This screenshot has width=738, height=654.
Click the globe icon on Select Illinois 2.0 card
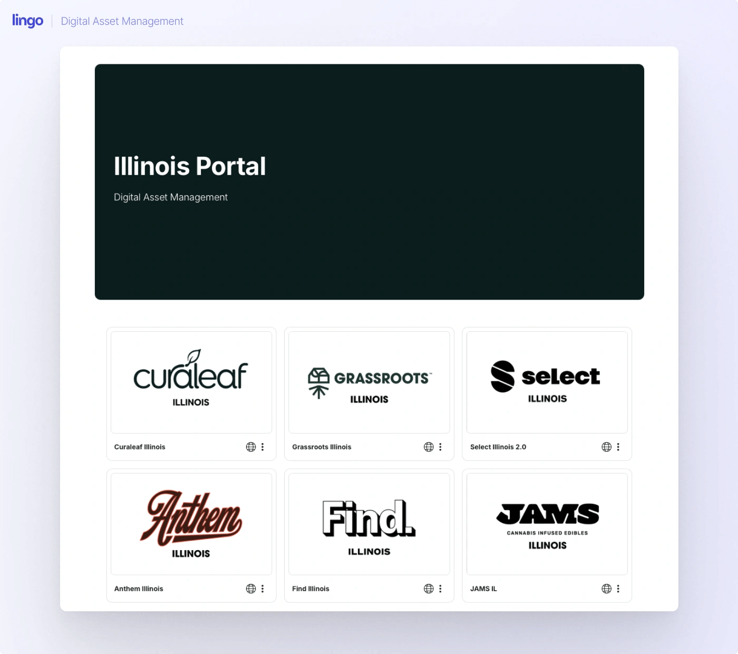pos(606,447)
